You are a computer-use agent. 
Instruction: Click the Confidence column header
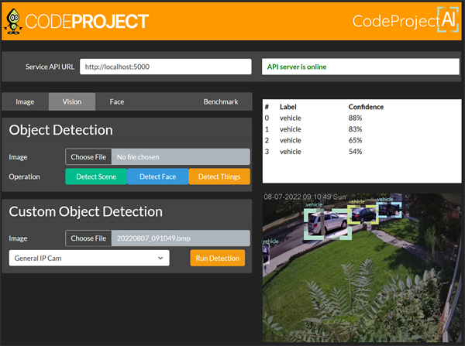pyautogui.click(x=366, y=107)
